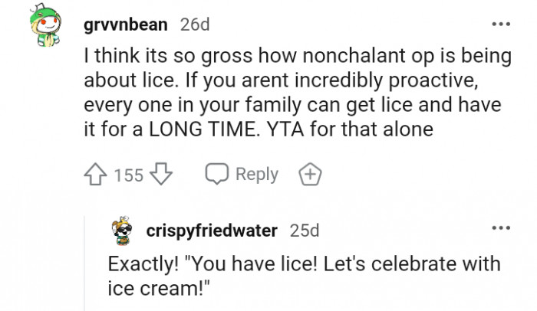
Task: Click the words "LONG TIME" in the comment
Action: 199,131
